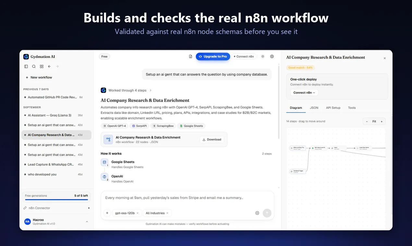The height and width of the screenshot is (246, 412).
Task: Open the who developed you chat
Action: [56, 174]
